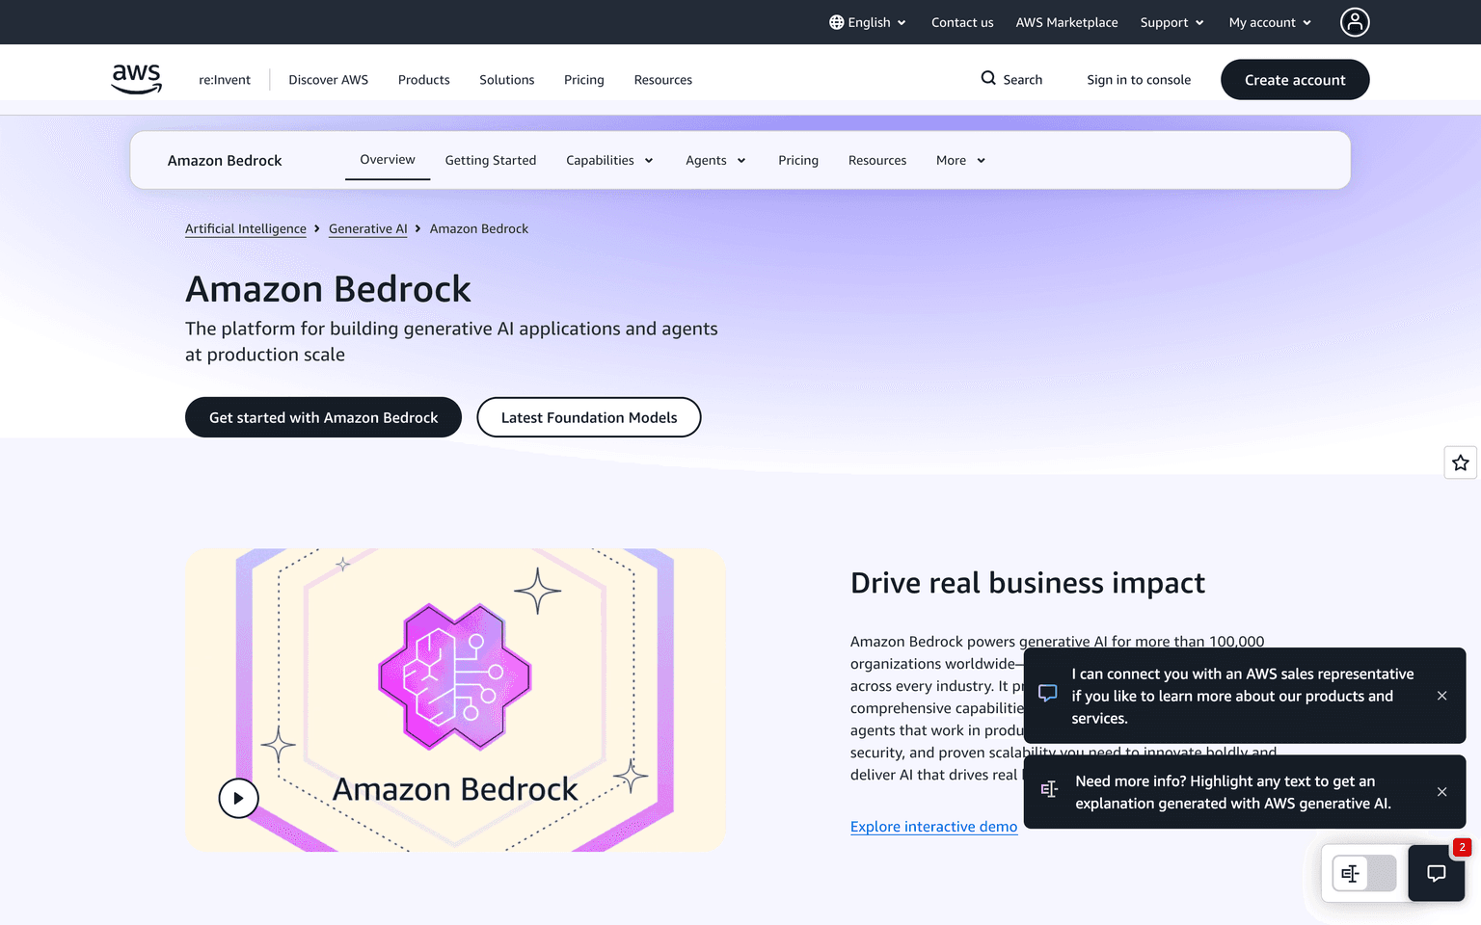
Task: Close the 'Need more info?' notification
Action: 1441,792
